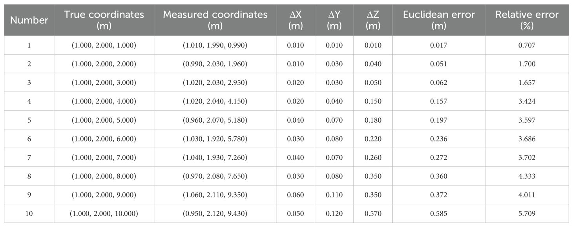573x227 pixels.
Task: Click the 'Number' column header
Action: pos(29,20)
